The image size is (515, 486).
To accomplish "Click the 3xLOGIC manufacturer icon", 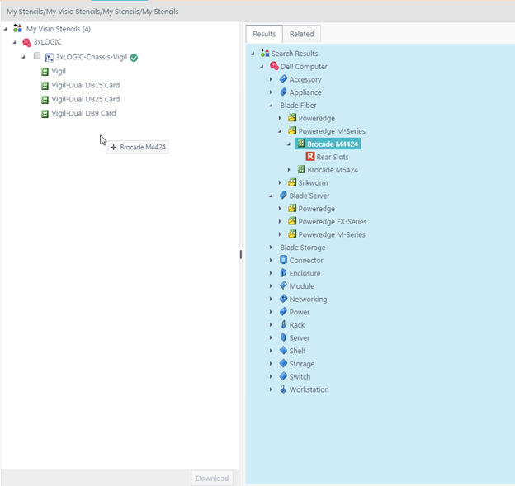I will pyautogui.click(x=26, y=42).
